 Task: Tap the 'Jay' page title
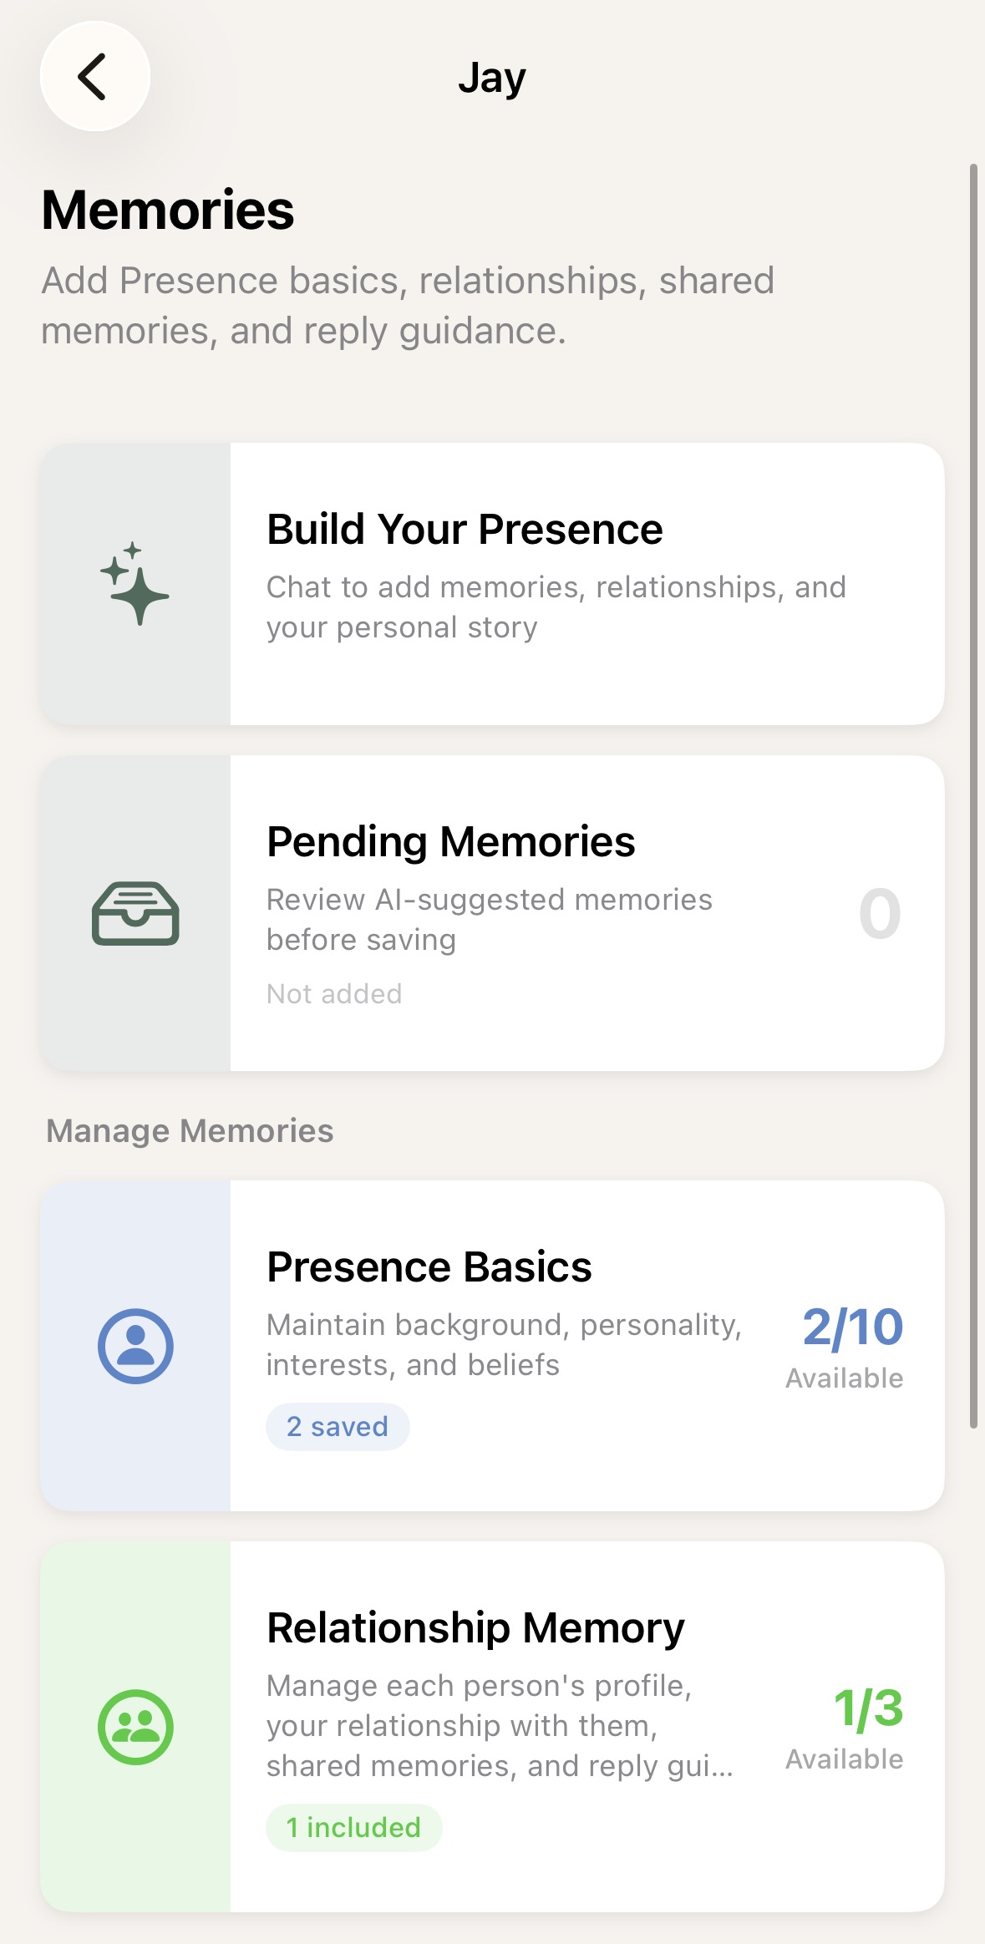coord(492,79)
